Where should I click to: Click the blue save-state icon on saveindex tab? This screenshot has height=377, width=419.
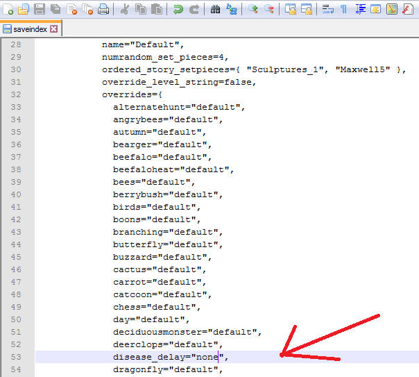click(x=7, y=29)
